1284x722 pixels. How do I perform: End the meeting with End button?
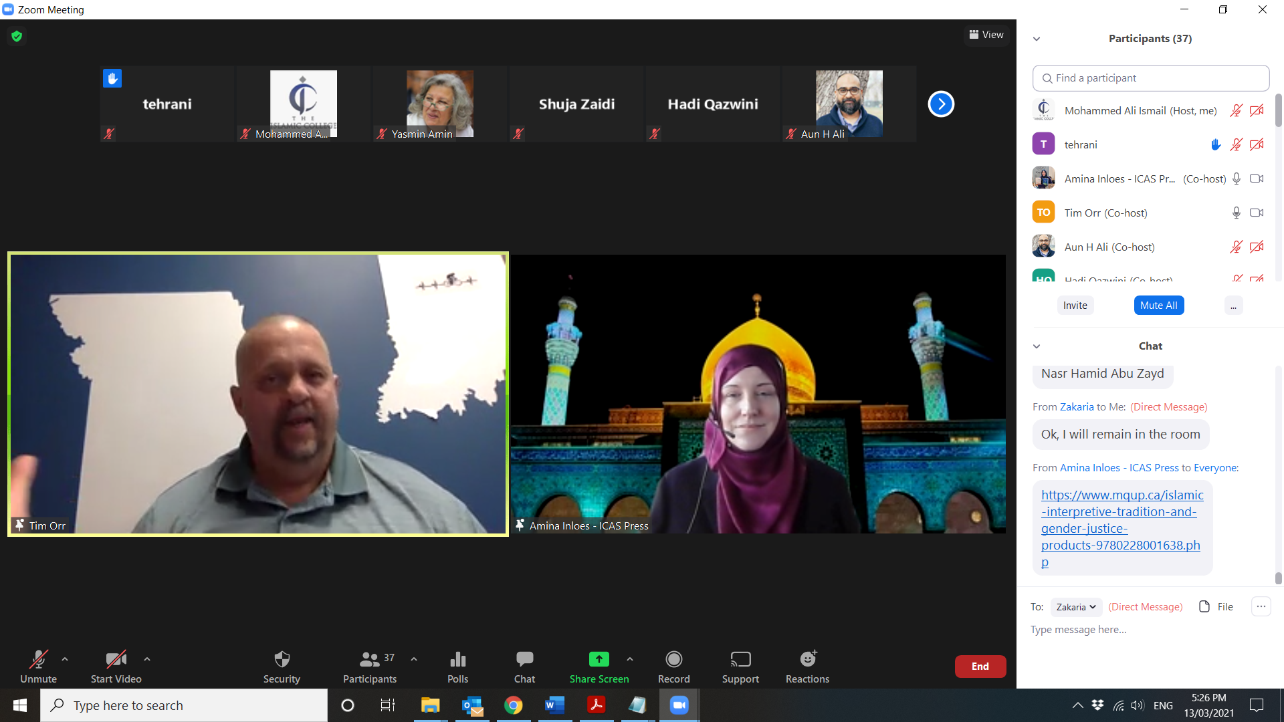[980, 667]
